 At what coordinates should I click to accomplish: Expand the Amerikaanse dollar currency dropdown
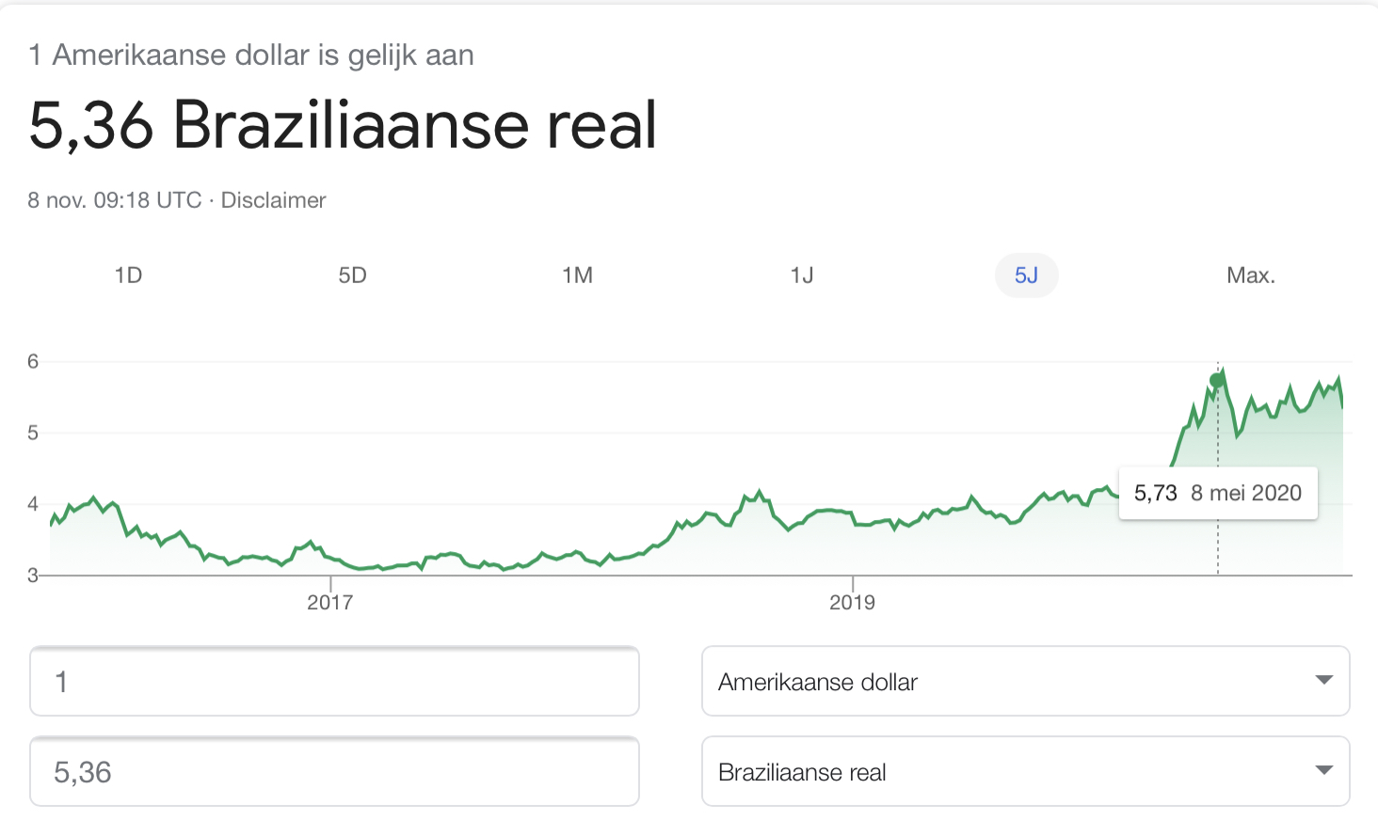click(1026, 681)
